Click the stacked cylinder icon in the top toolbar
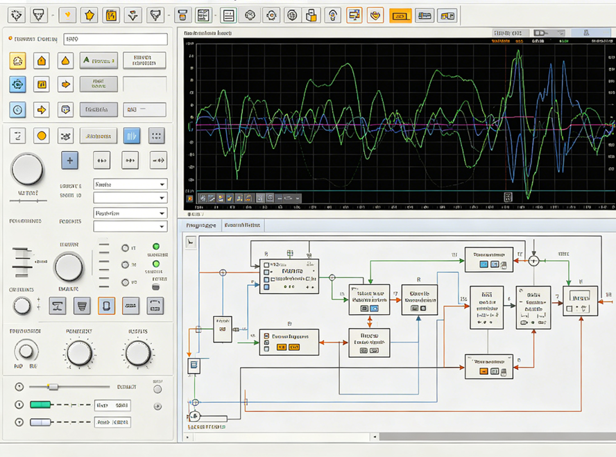 pyautogui.click(x=182, y=16)
